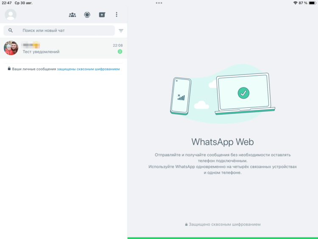Click the lock icon beside "Ваши личные сообщения"
318x239 pixels.
point(9,69)
